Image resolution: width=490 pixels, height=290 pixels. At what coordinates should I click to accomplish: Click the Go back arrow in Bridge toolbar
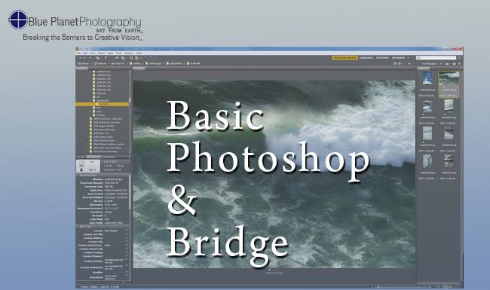point(80,58)
